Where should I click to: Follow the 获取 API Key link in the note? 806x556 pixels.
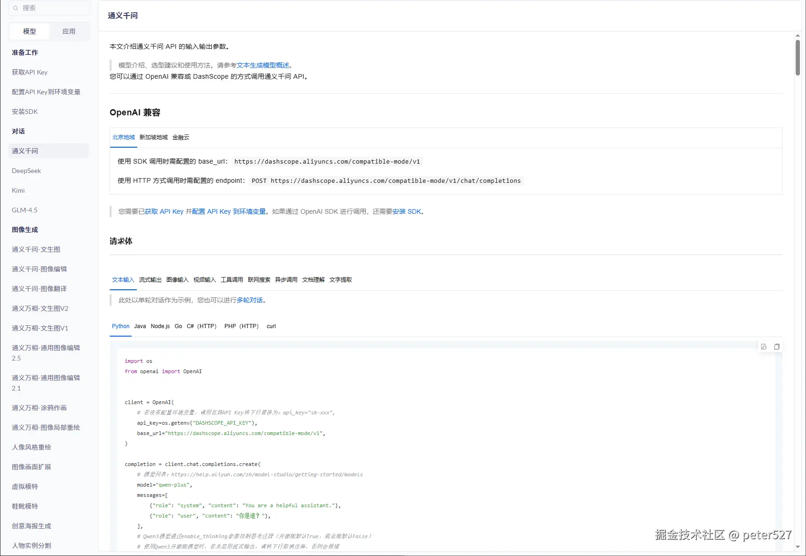click(164, 212)
